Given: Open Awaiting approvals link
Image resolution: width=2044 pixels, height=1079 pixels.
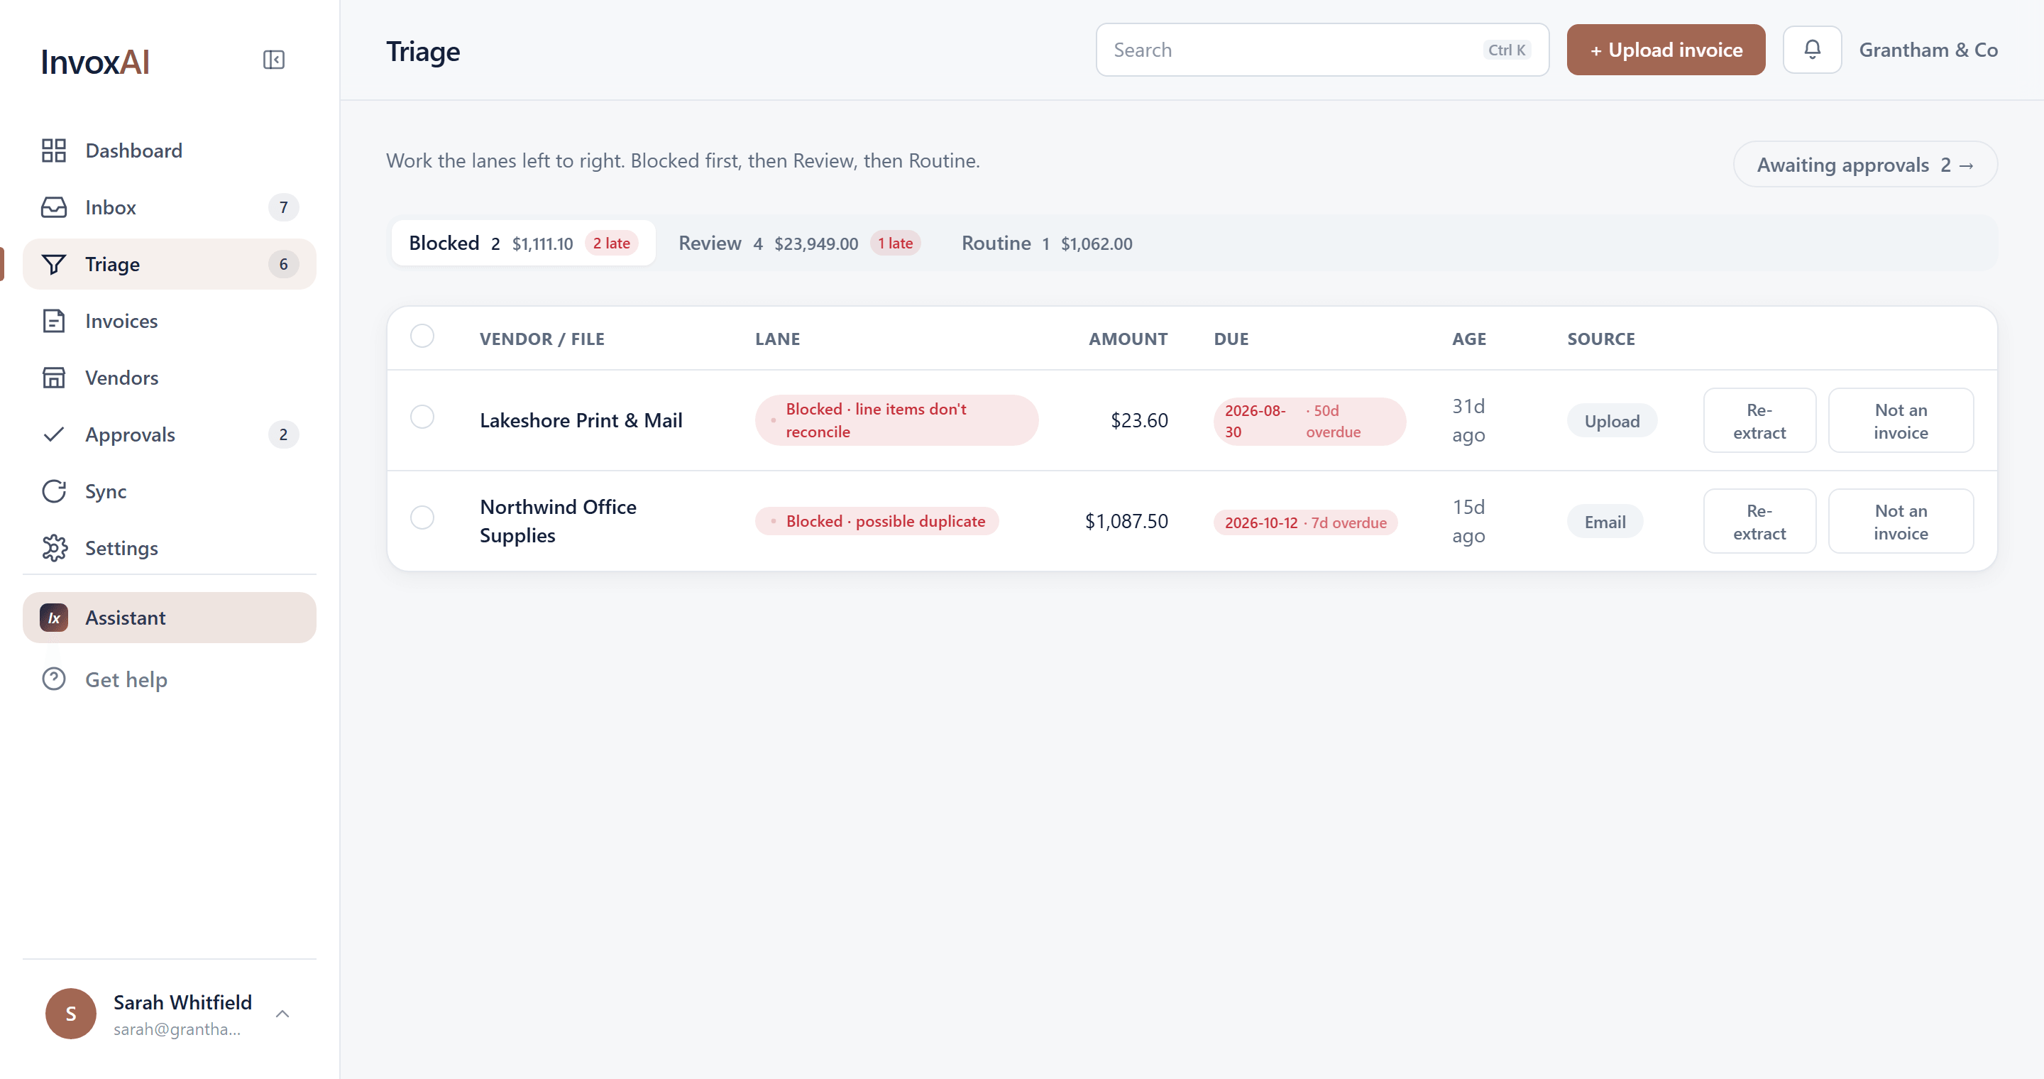Looking at the screenshot, I should pos(1864,164).
